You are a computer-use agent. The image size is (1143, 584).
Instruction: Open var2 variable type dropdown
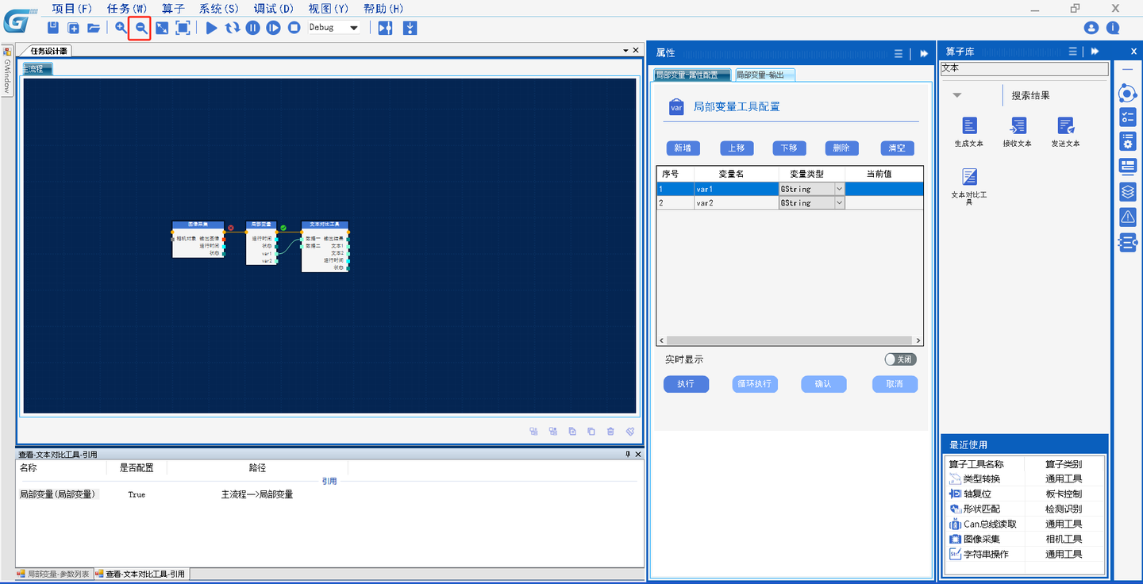(x=839, y=203)
